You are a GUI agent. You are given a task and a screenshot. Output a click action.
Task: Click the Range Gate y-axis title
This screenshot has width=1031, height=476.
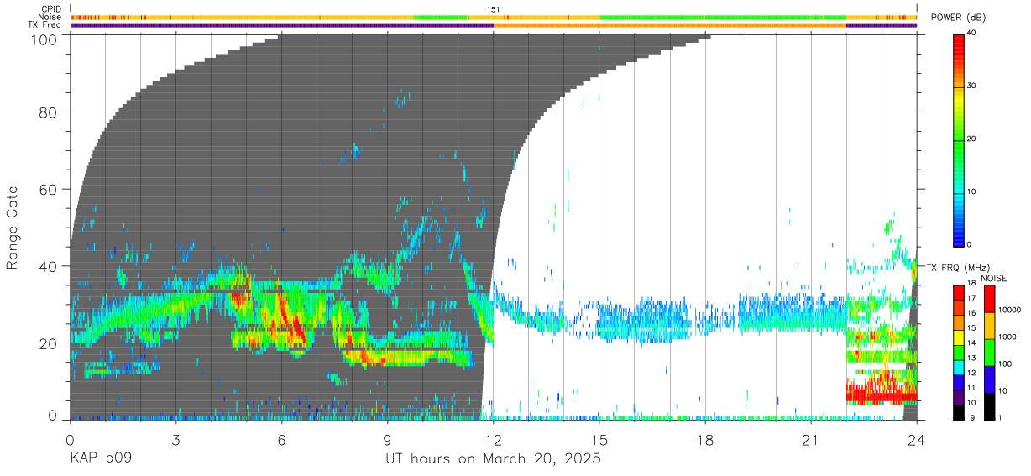(13, 228)
